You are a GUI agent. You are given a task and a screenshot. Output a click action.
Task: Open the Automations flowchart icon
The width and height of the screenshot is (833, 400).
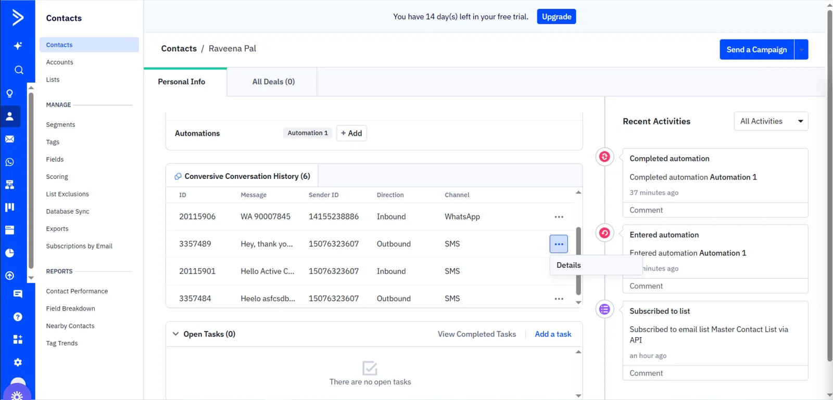9,185
